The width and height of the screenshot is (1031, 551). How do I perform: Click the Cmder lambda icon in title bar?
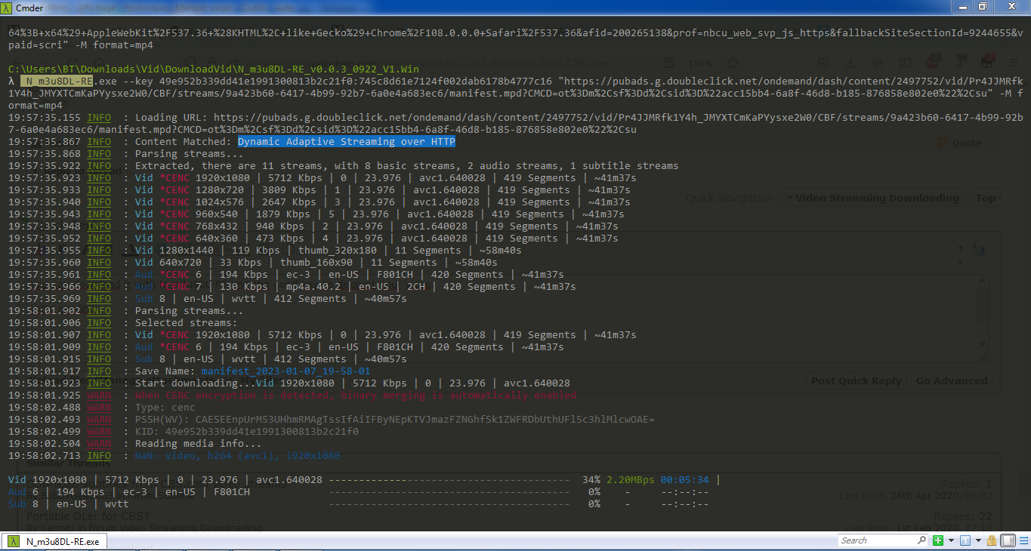[x=8, y=7]
